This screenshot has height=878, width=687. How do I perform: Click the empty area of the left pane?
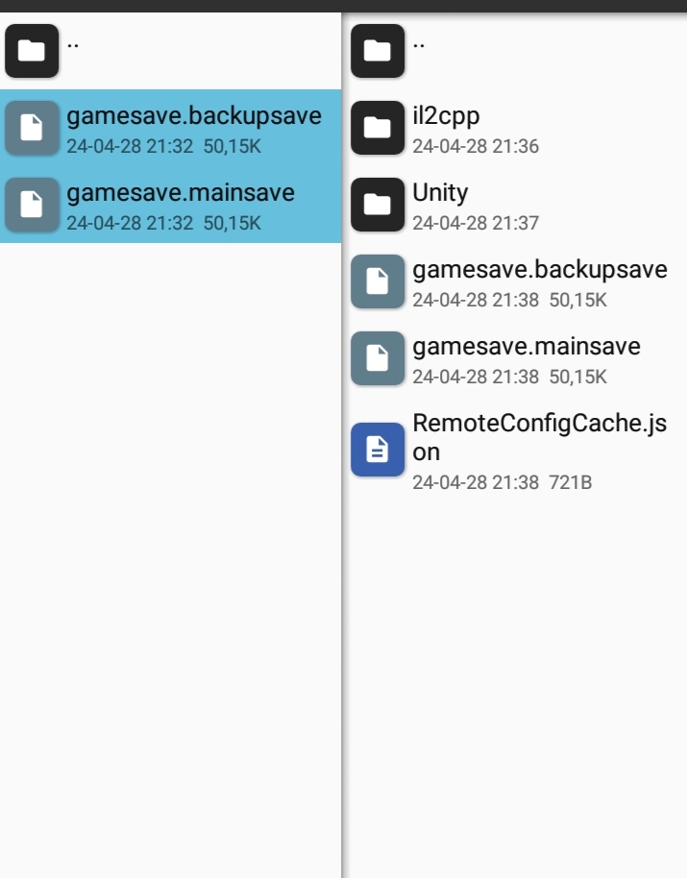click(x=170, y=557)
